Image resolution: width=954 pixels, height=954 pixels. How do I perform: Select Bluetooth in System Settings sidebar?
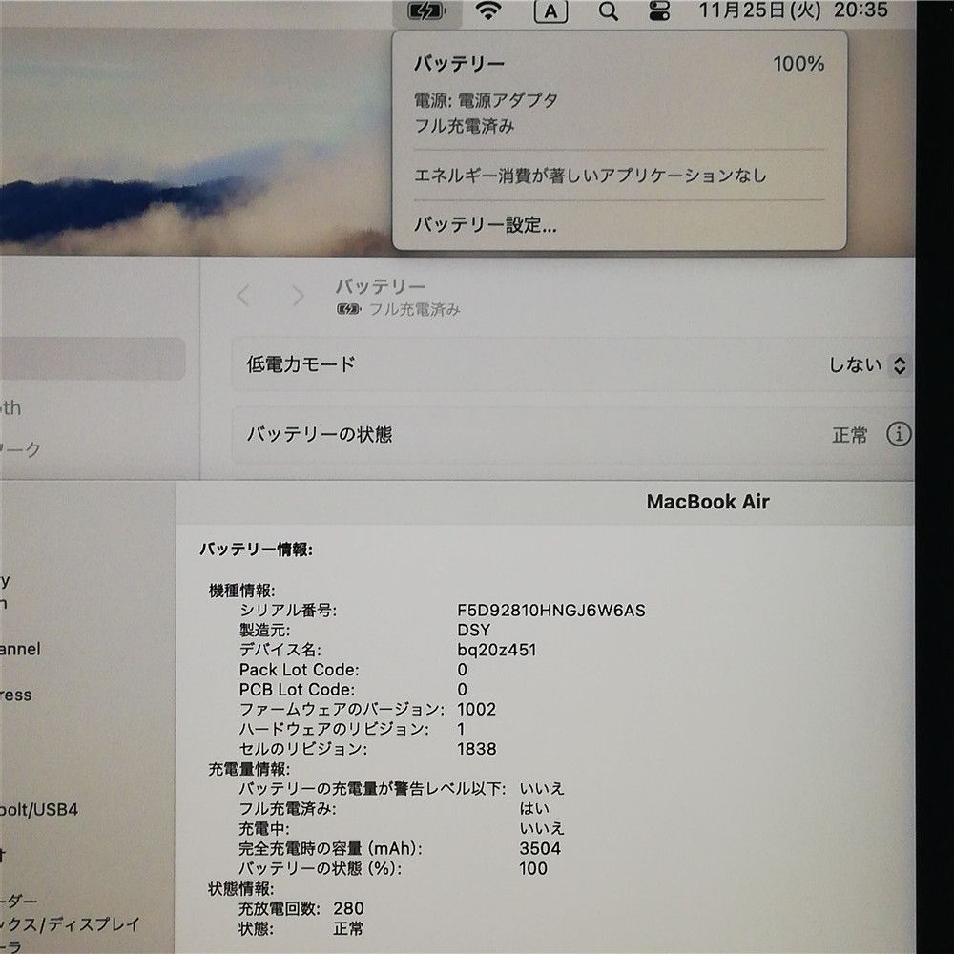(11, 407)
